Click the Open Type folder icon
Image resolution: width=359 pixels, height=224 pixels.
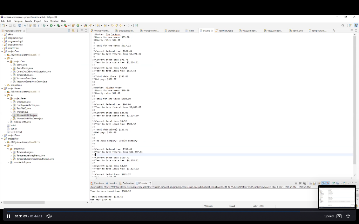click(86, 26)
